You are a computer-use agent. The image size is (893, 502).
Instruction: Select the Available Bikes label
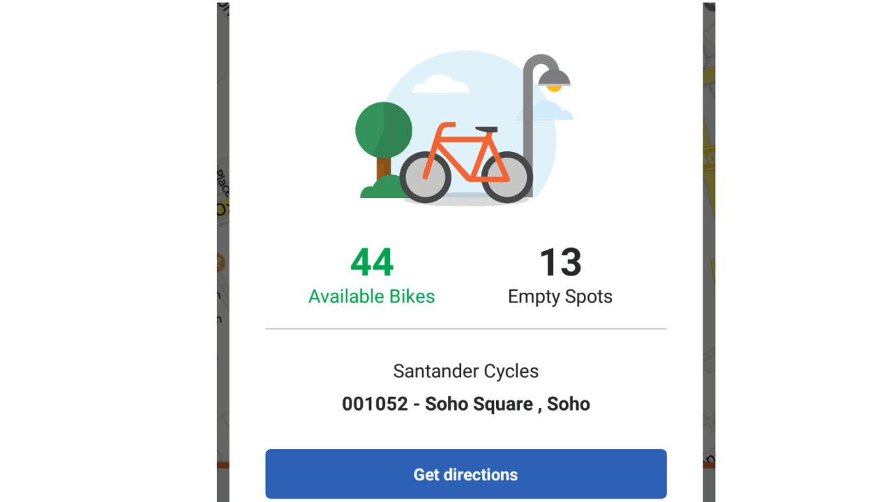coord(371,296)
